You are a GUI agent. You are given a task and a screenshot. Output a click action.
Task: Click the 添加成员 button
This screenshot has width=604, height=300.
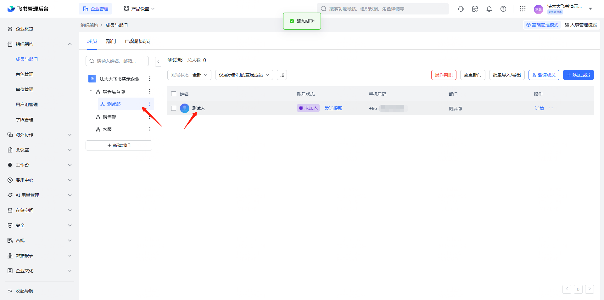pyautogui.click(x=578, y=75)
